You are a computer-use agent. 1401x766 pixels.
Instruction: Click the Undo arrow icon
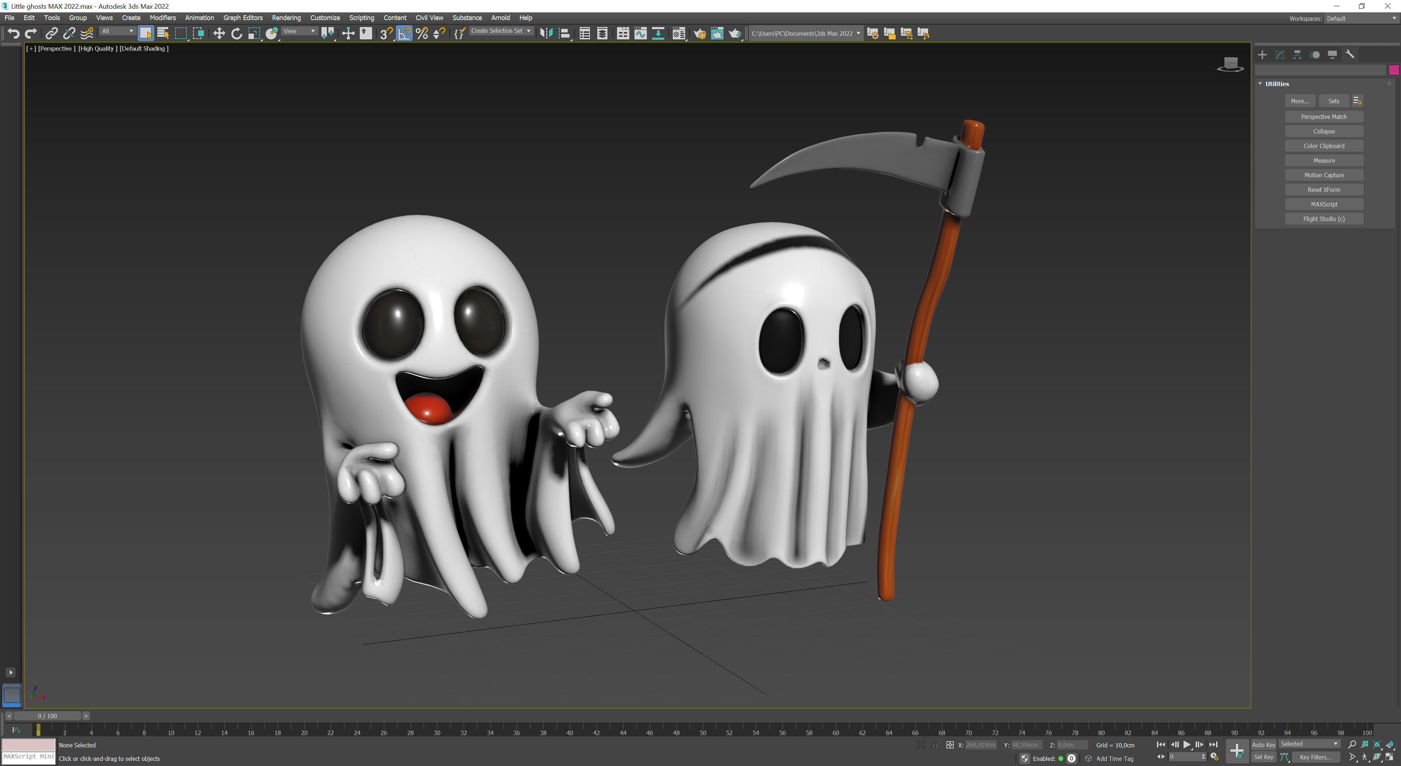(13, 34)
